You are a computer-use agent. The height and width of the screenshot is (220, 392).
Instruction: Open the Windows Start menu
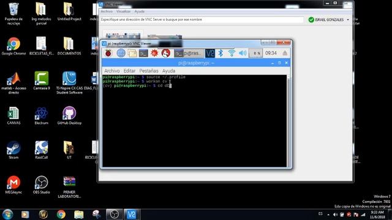pyautogui.click(x=7, y=215)
